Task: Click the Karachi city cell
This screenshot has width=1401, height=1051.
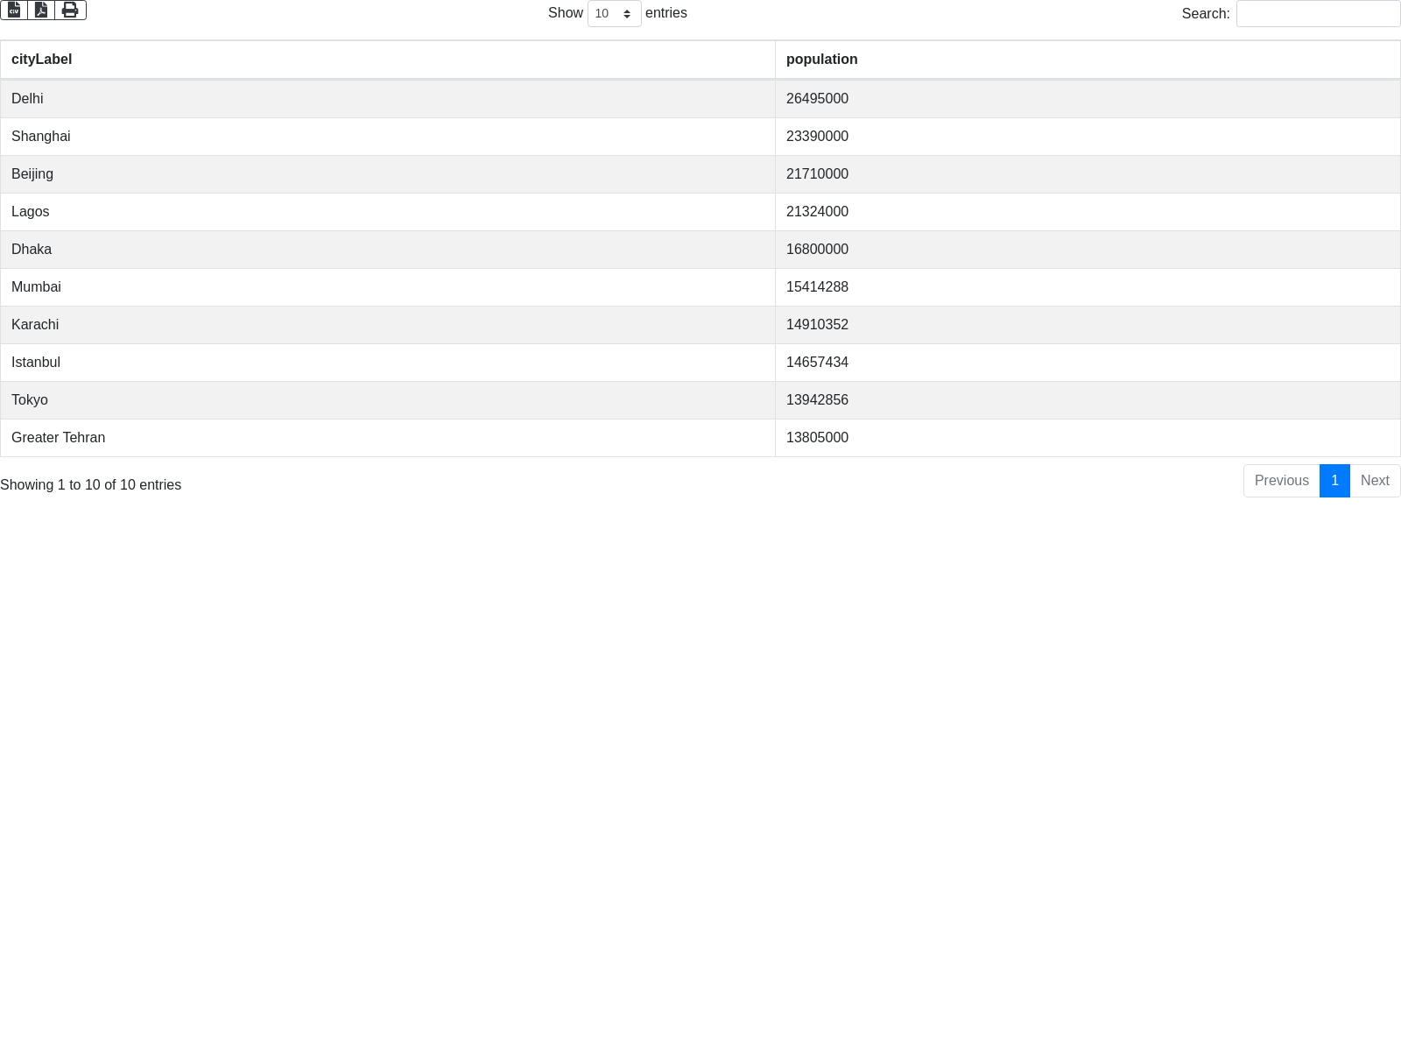Action: (35, 325)
